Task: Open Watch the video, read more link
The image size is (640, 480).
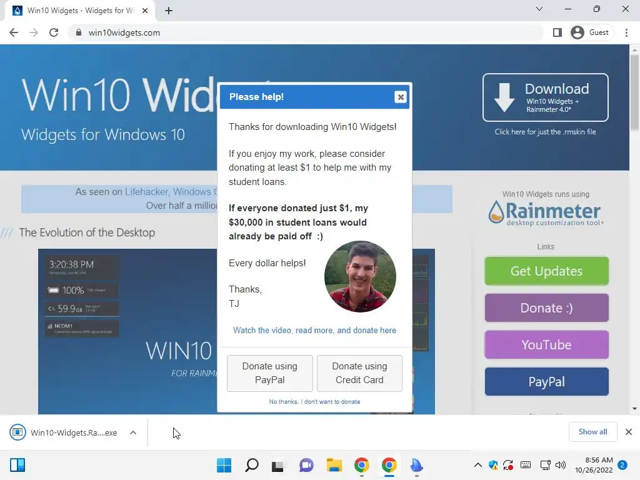Action: [x=314, y=330]
